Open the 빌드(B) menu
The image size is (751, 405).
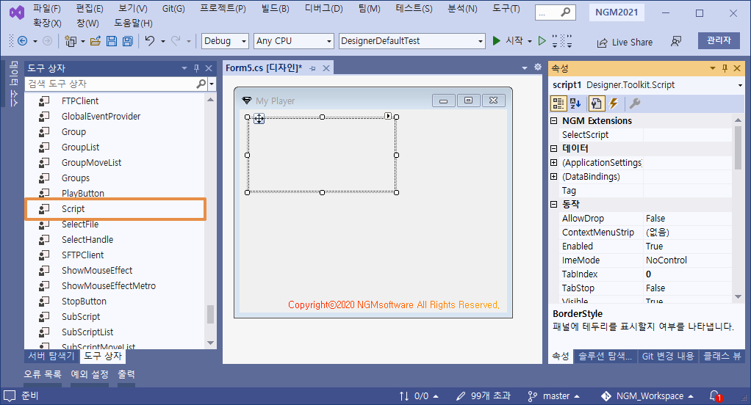point(276,9)
